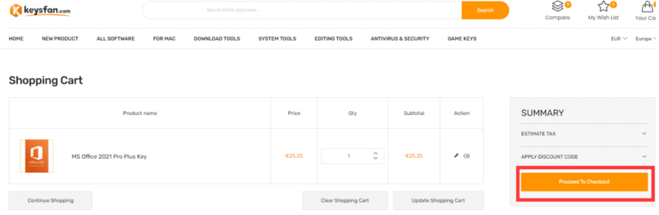Open the Compare stack icon

(557, 7)
